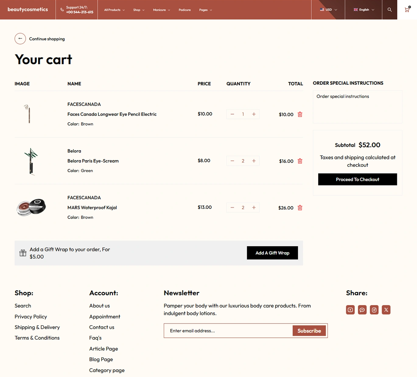Screen dimensions: 417x377
Task: Click the $13.00 price of MARS Kajal
Action: (x=205, y=207)
